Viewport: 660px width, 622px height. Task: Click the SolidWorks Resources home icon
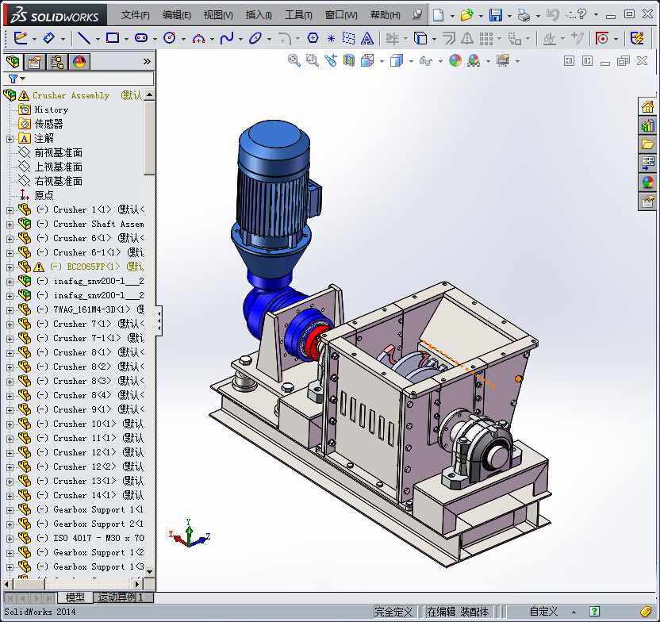(648, 106)
